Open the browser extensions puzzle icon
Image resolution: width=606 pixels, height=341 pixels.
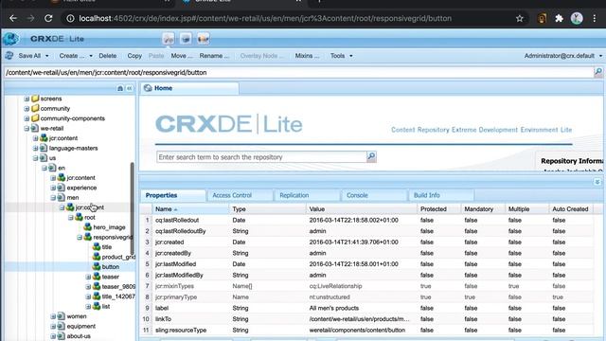tap(559, 18)
